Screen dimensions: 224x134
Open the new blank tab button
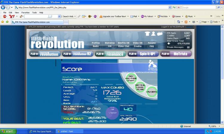click(x=66, y=22)
